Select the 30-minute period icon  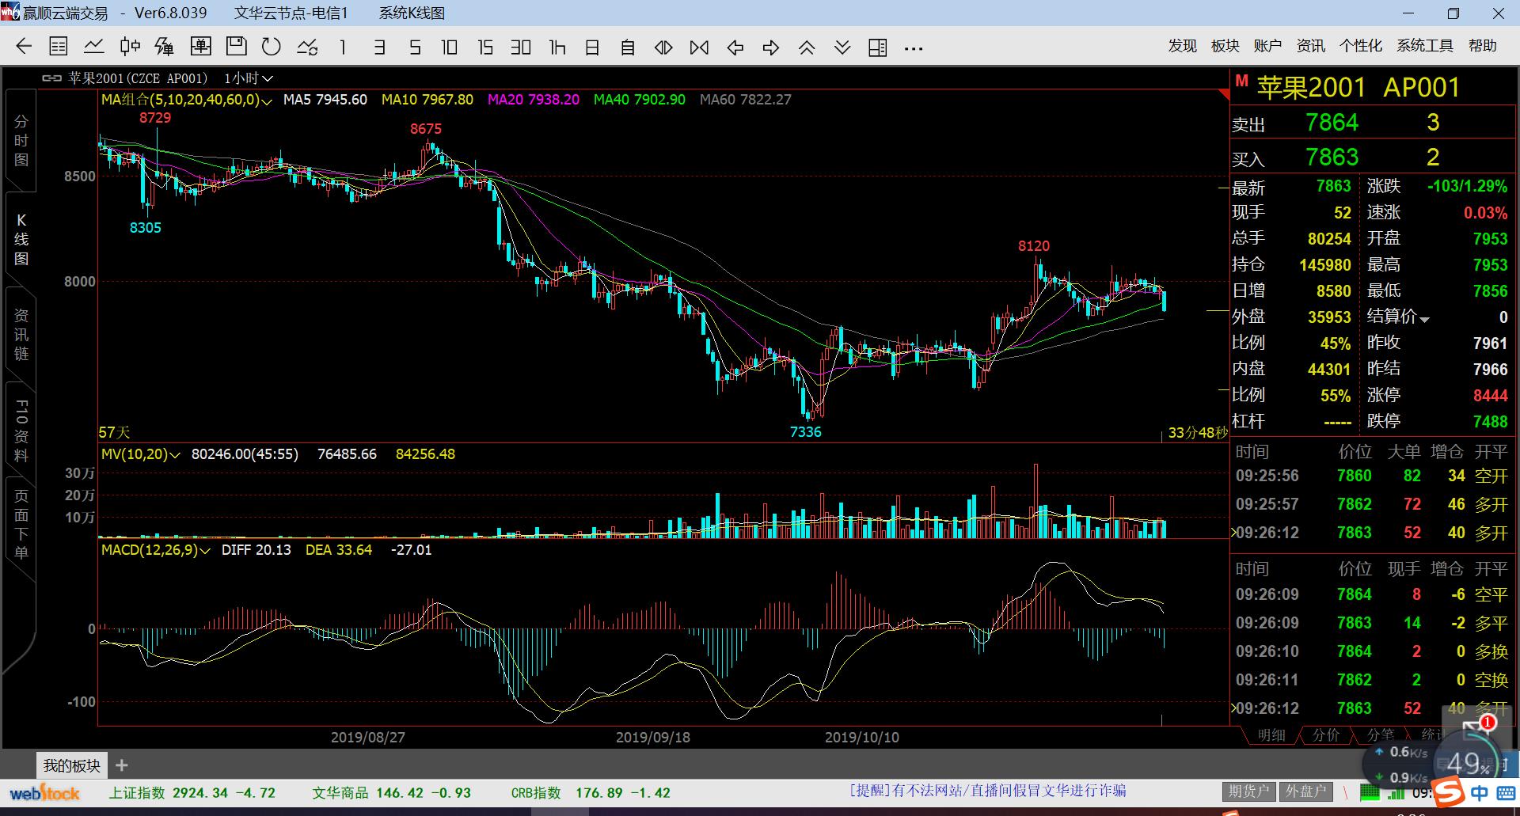[520, 47]
